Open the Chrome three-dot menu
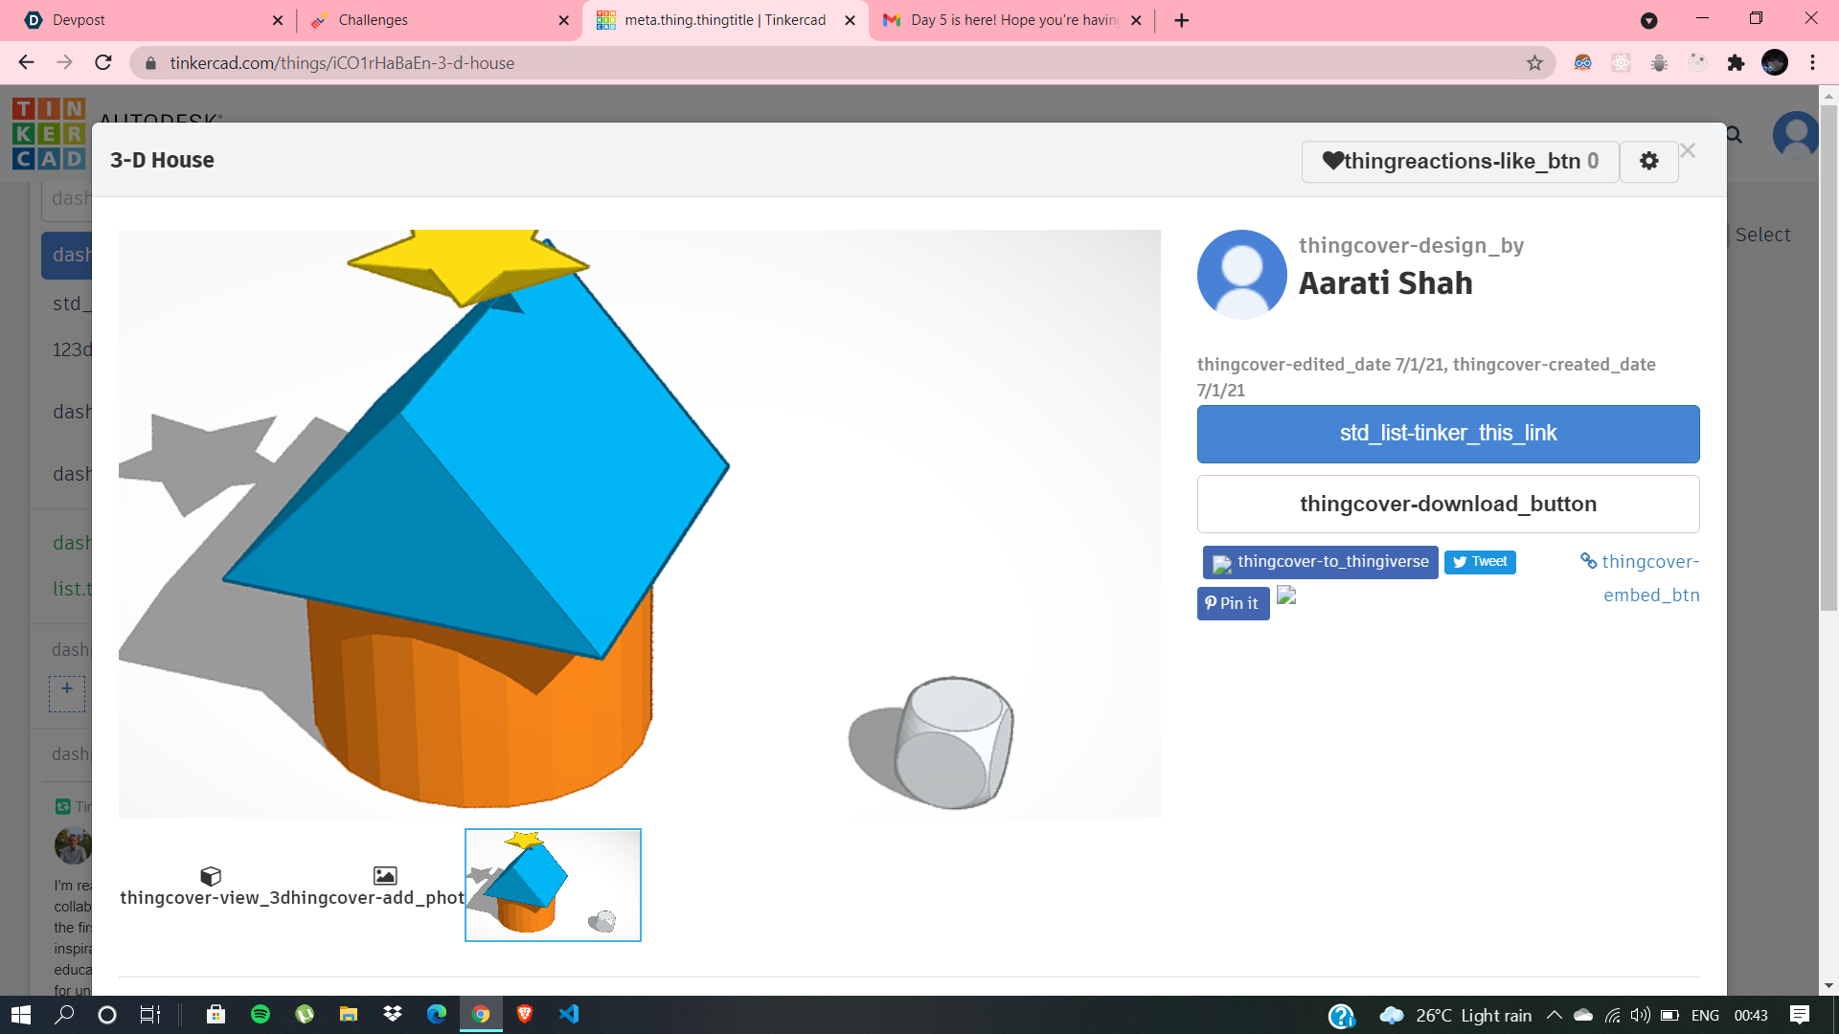This screenshot has height=1034, width=1839. [1812, 63]
